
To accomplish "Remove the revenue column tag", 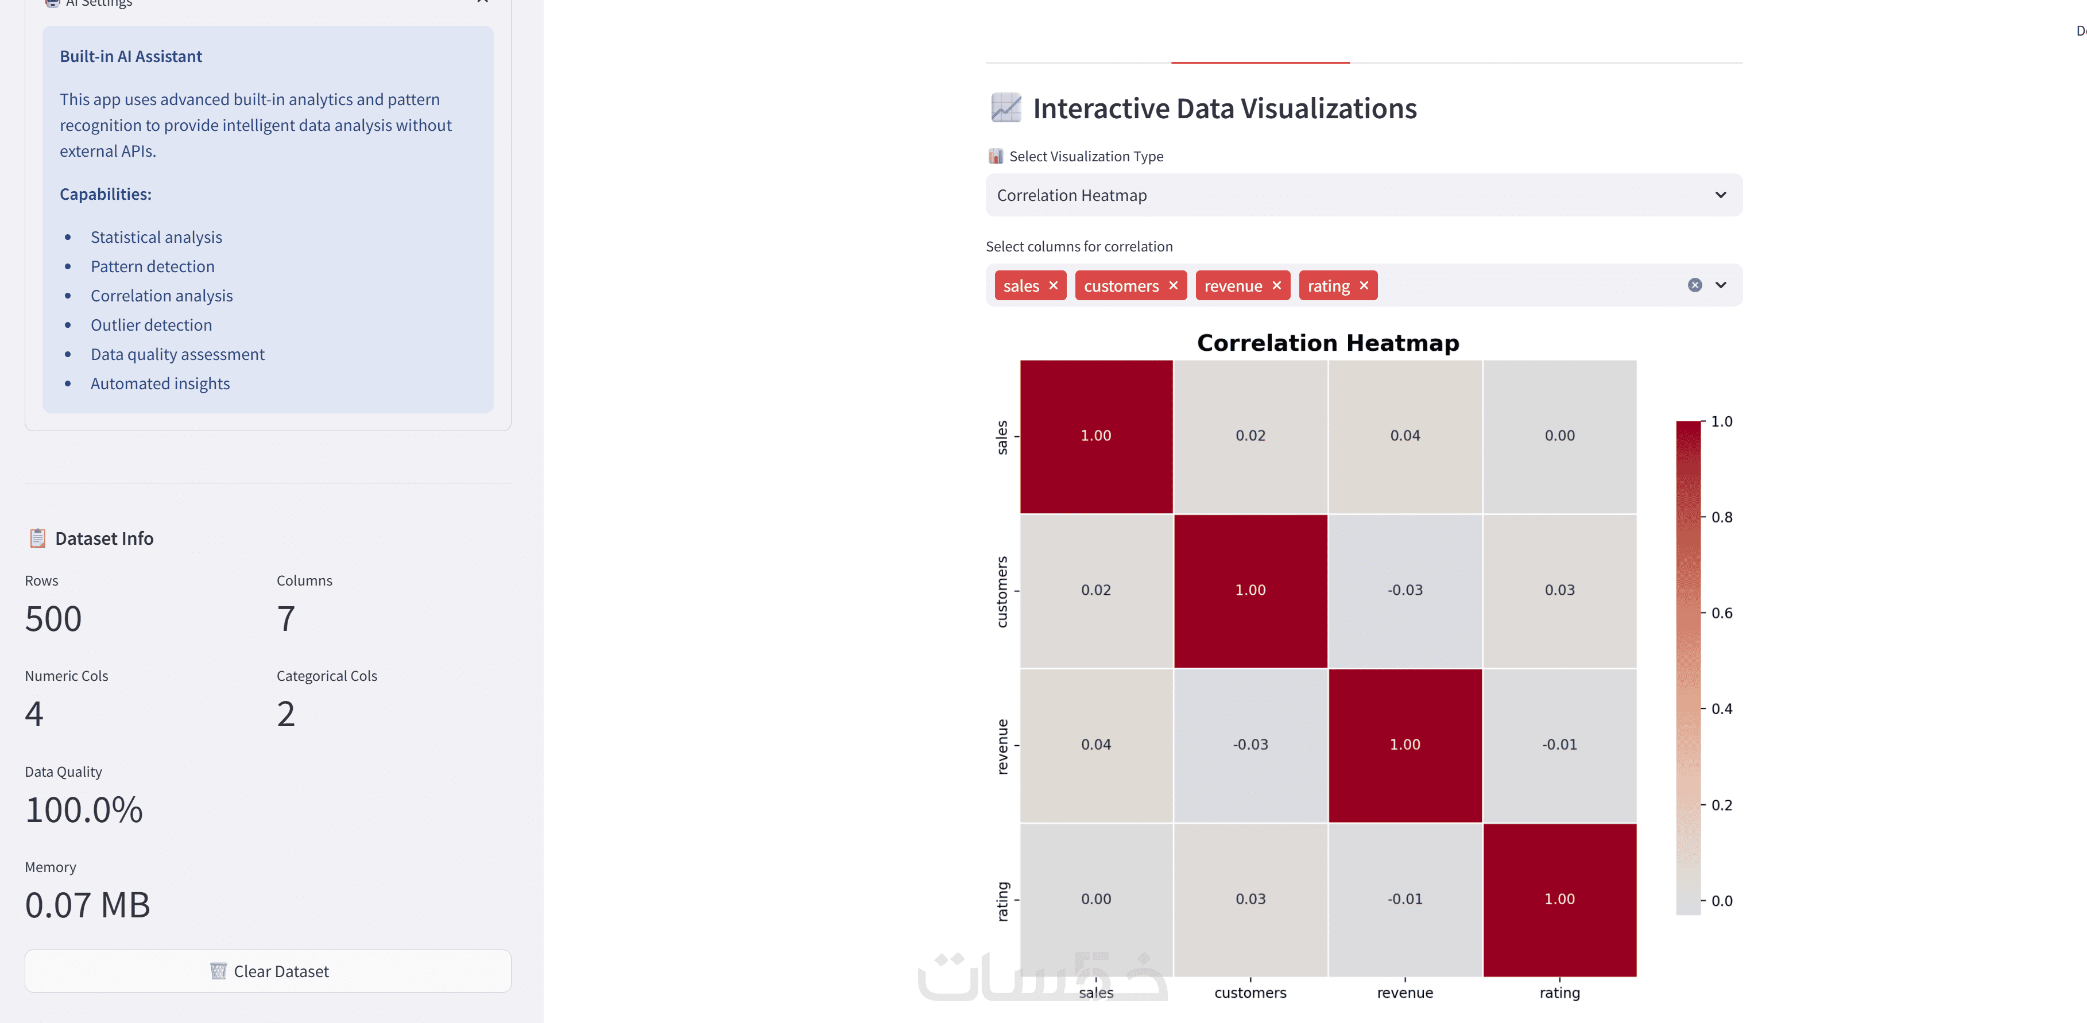I will point(1277,286).
